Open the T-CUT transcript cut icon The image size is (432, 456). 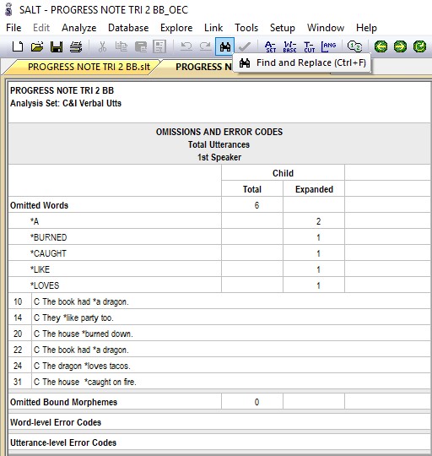(309, 46)
